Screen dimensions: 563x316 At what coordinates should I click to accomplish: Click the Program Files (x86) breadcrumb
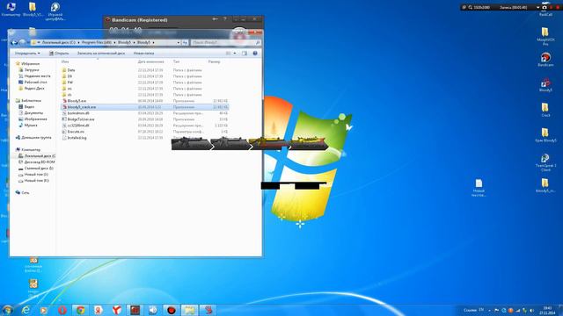point(96,43)
